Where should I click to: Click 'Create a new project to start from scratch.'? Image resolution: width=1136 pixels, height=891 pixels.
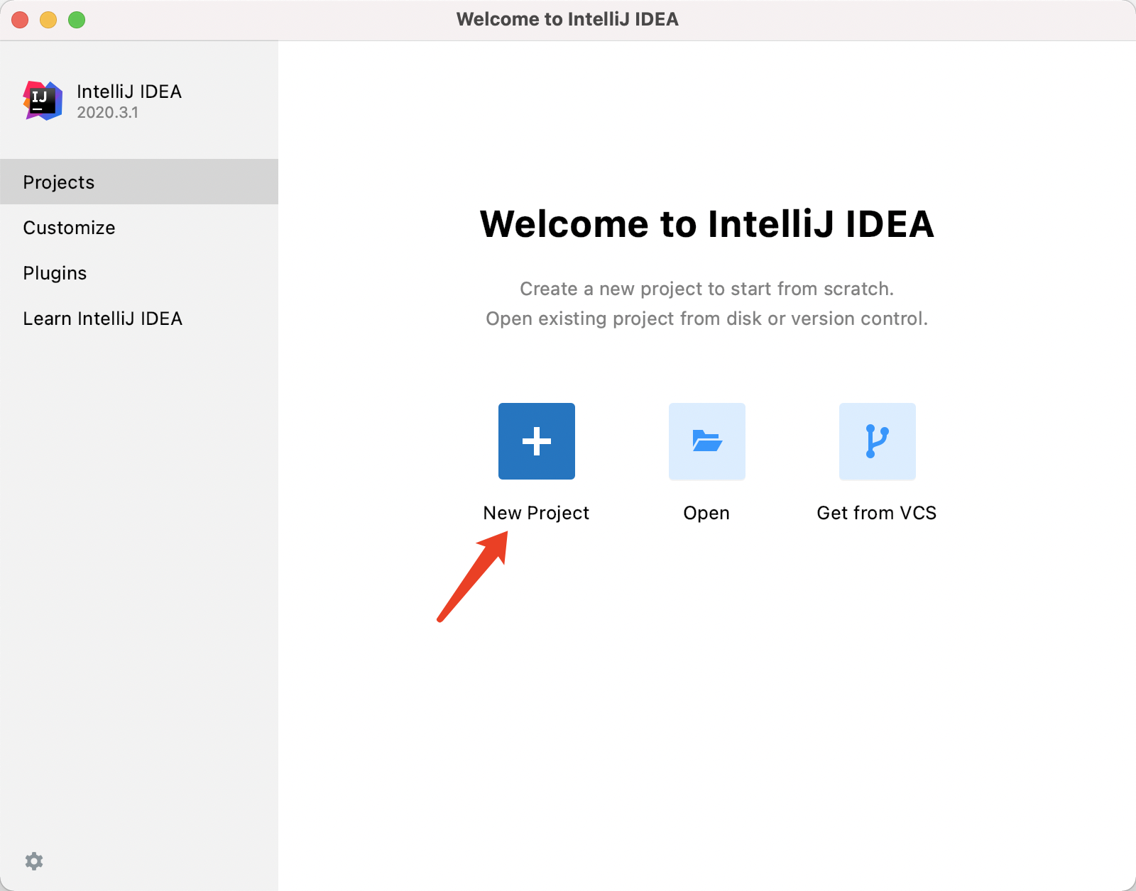[706, 289]
